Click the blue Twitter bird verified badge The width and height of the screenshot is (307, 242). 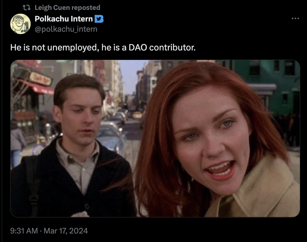click(x=99, y=19)
